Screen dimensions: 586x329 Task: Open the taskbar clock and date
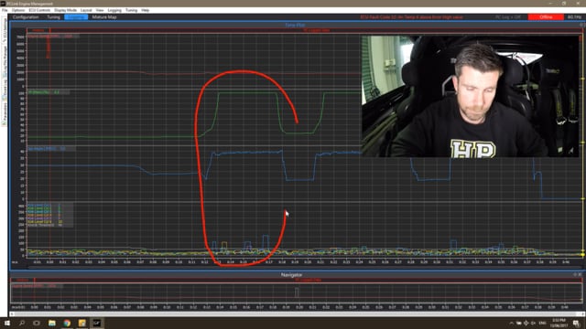coord(559,323)
